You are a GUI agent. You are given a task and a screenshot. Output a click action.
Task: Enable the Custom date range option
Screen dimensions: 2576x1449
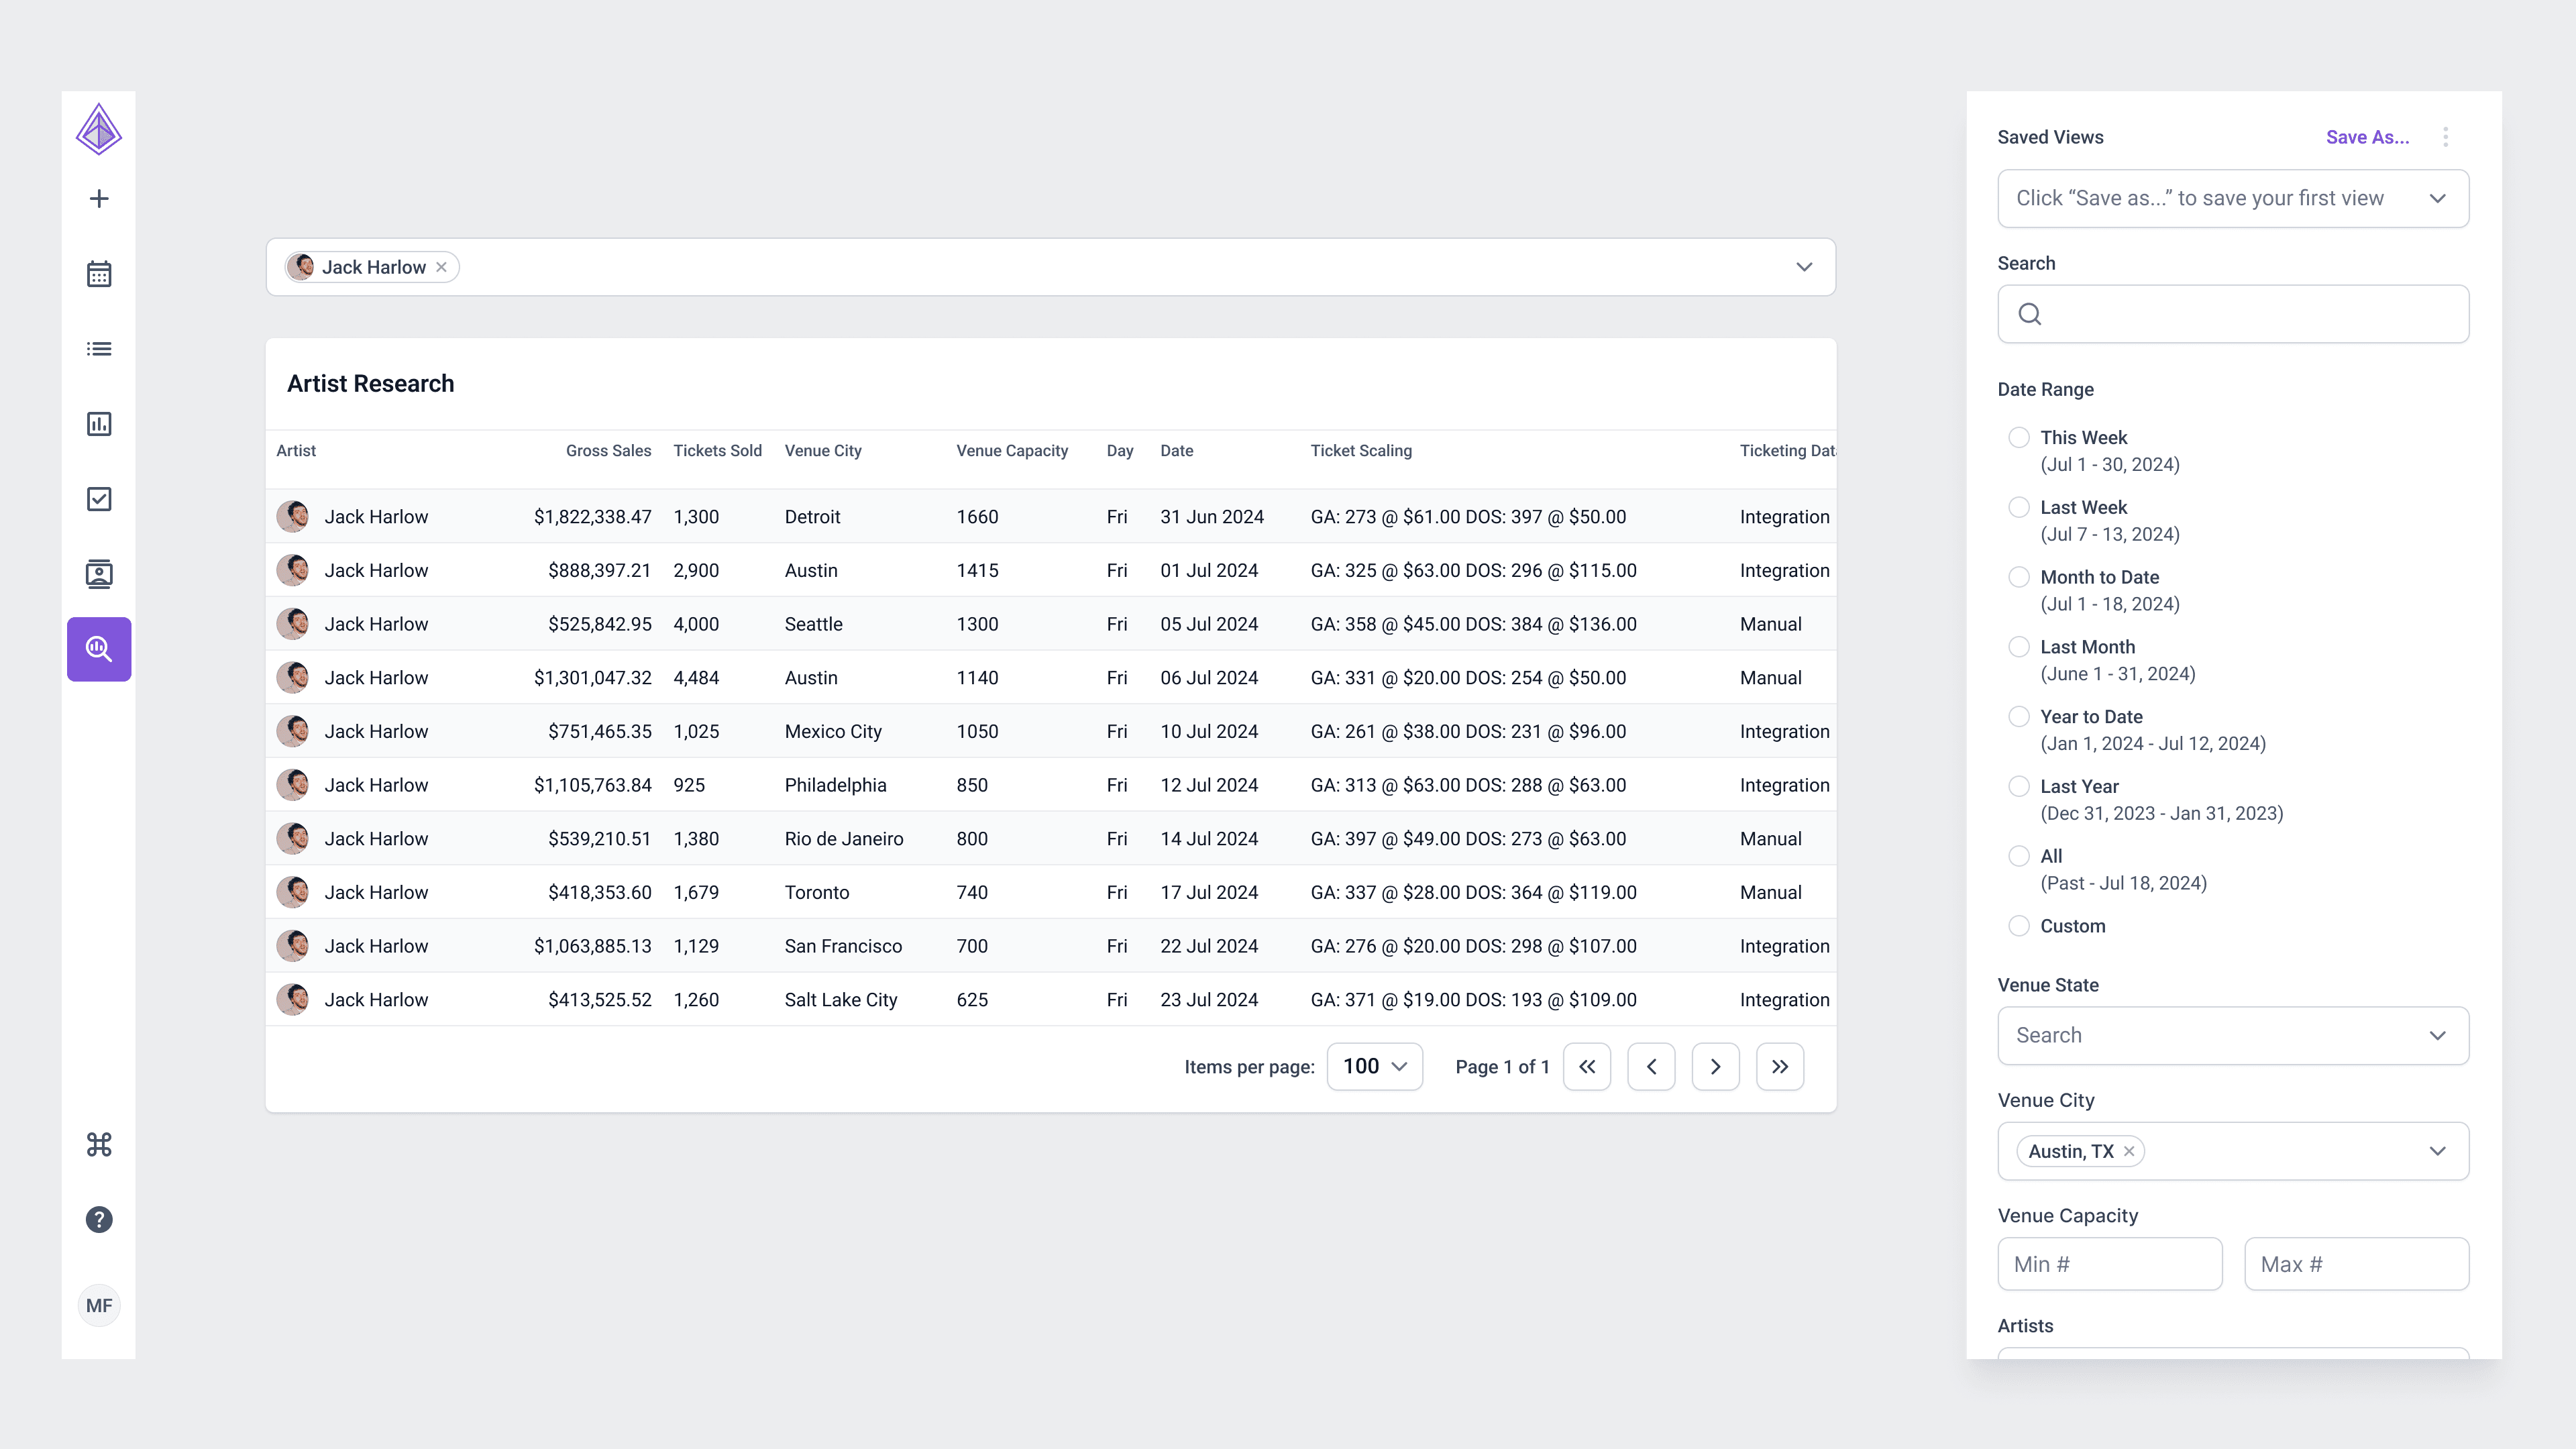coord(2019,925)
